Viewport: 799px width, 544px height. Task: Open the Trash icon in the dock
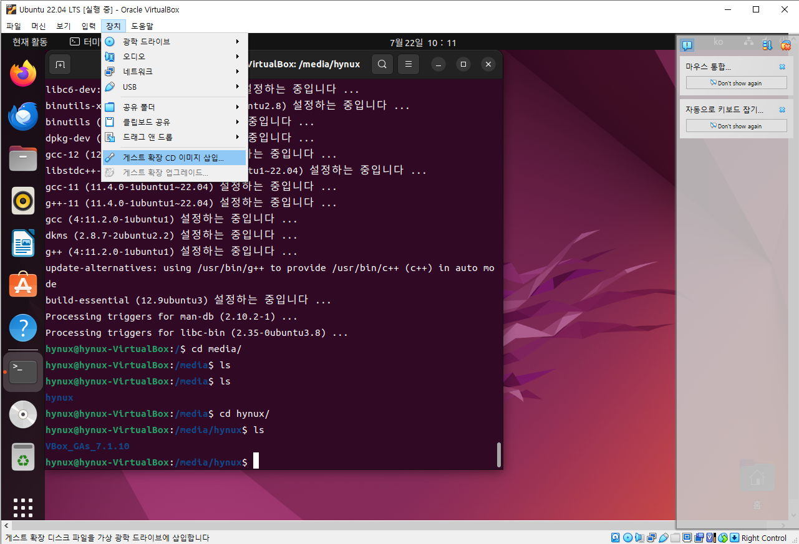23,457
